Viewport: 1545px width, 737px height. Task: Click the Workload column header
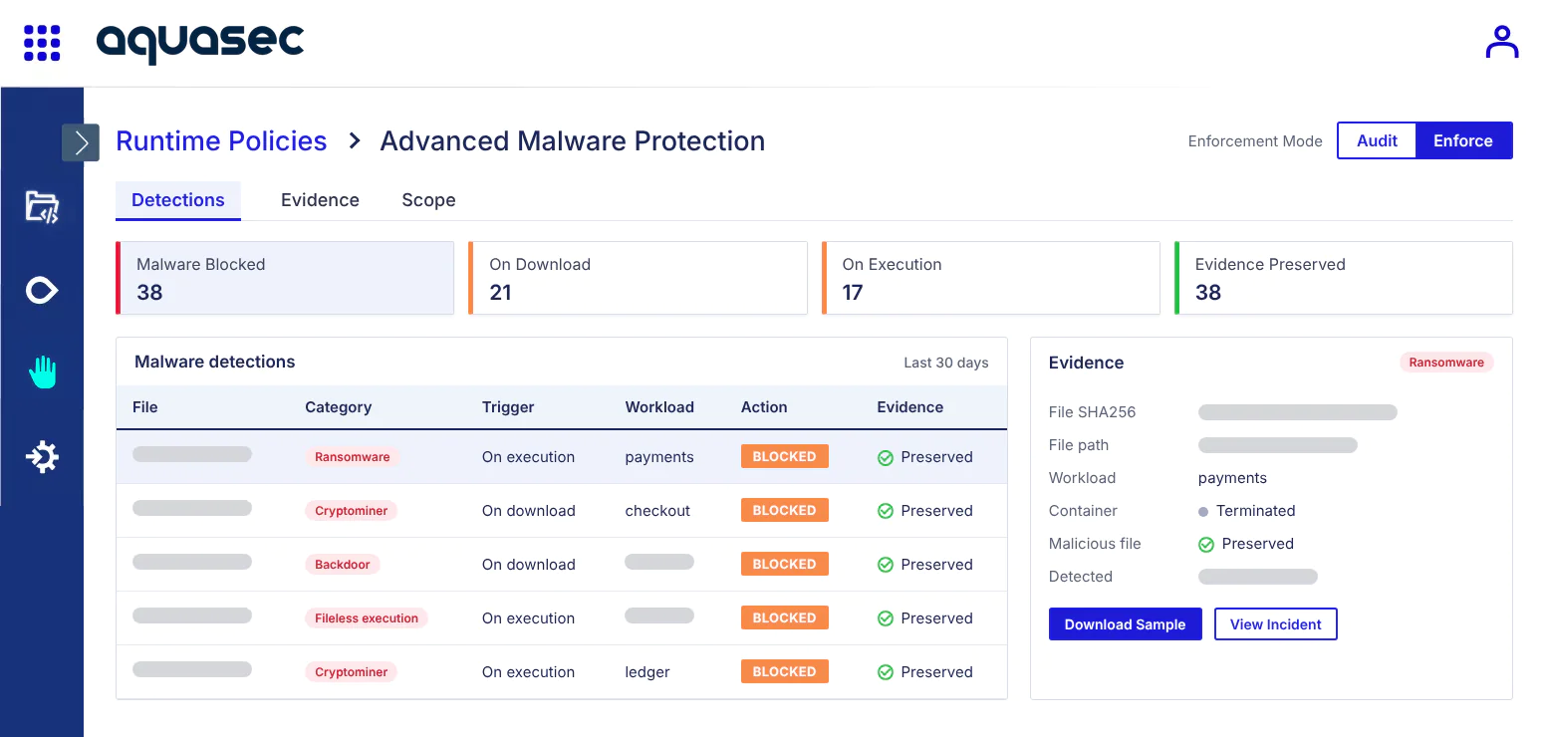[x=659, y=407]
